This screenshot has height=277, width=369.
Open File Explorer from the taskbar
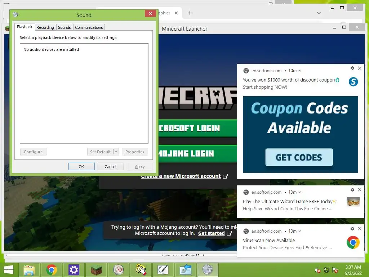tap(29, 270)
